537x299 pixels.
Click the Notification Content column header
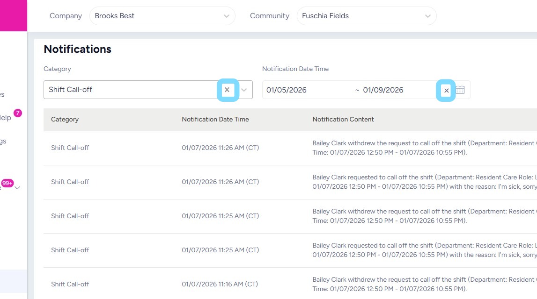click(343, 120)
